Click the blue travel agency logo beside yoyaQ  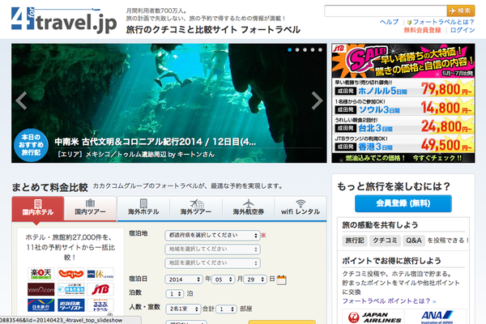(x=70, y=289)
